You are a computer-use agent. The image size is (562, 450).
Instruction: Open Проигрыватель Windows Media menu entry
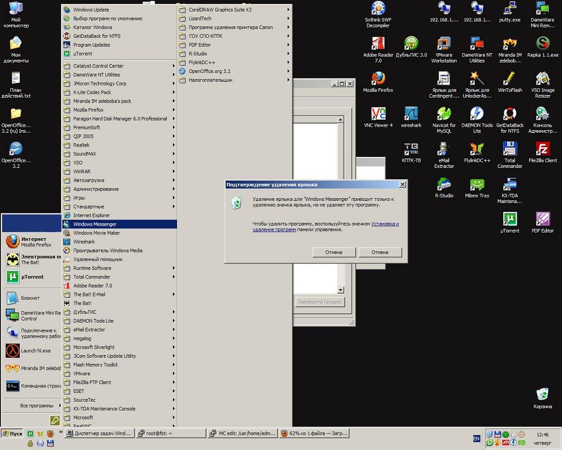point(119,250)
